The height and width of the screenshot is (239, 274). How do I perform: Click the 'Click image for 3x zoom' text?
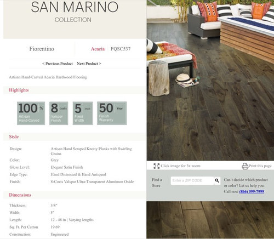[x=180, y=166]
